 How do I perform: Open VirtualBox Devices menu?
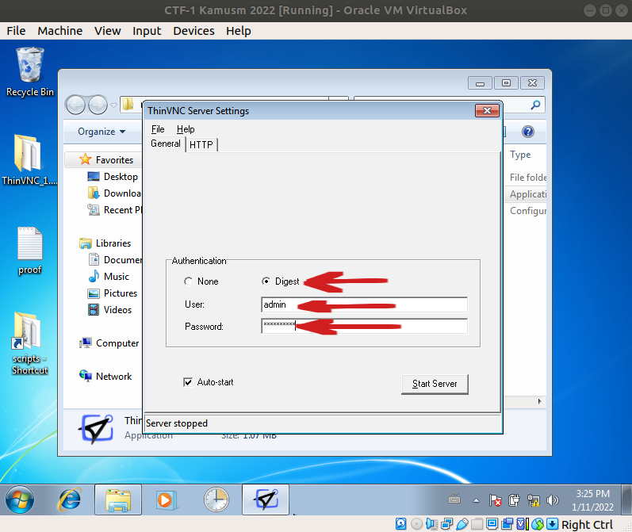tap(193, 31)
